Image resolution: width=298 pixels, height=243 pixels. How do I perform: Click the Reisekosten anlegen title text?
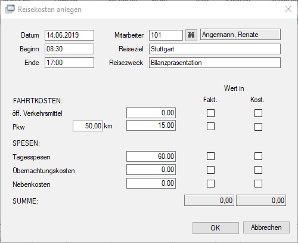(49, 10)
